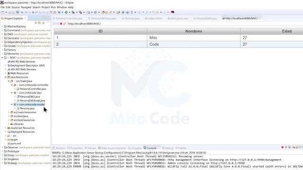Switch to MVC/pom.xml editor tab

point(178,18)
